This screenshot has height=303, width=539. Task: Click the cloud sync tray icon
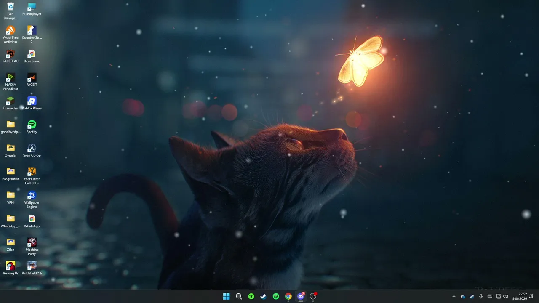(463, 296)
